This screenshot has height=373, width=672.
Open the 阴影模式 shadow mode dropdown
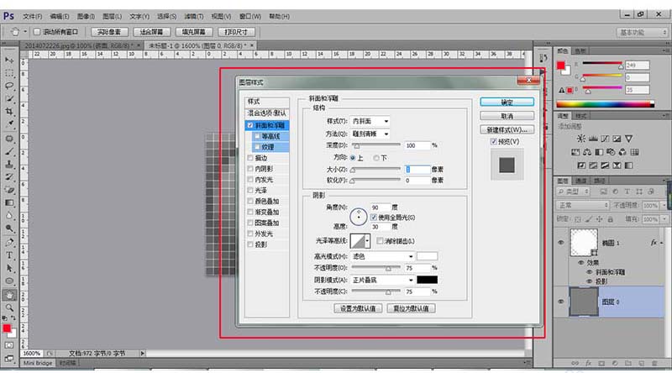click(382, 280)
